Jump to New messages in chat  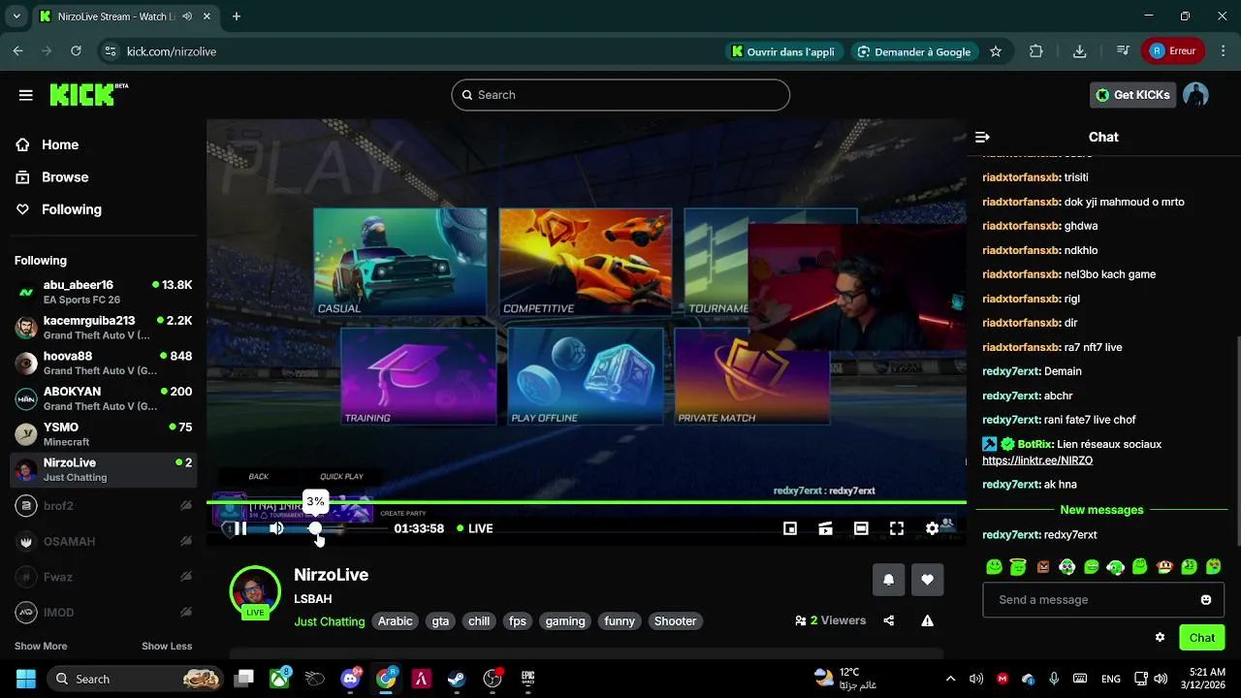pyautogui.click(x=1101, y=510)
